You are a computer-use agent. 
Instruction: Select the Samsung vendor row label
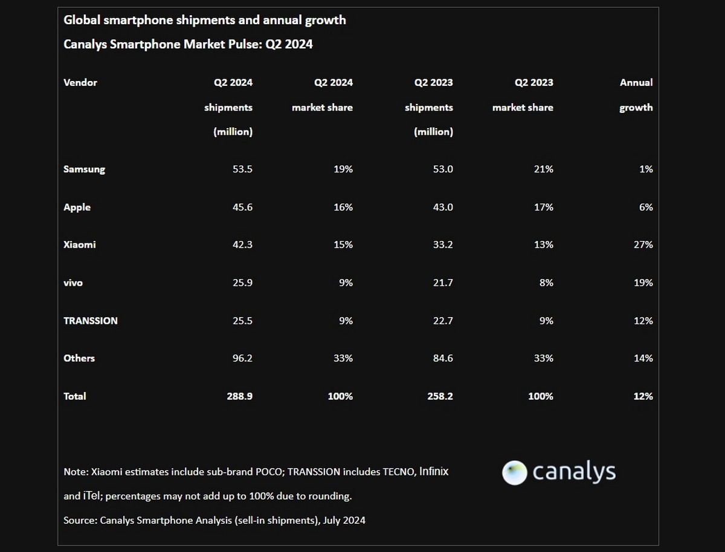pos(84,169)
